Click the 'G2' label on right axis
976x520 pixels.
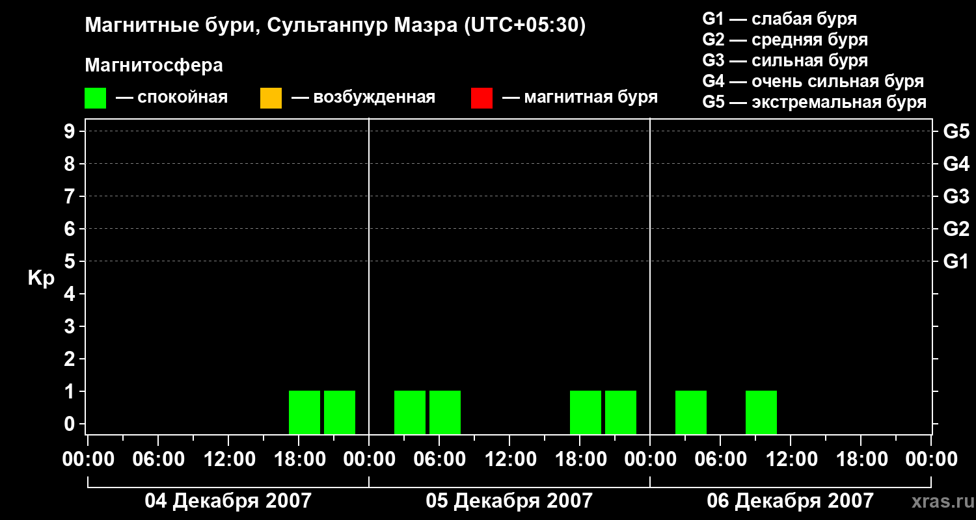pyautogui.click(x=956, y=229)
